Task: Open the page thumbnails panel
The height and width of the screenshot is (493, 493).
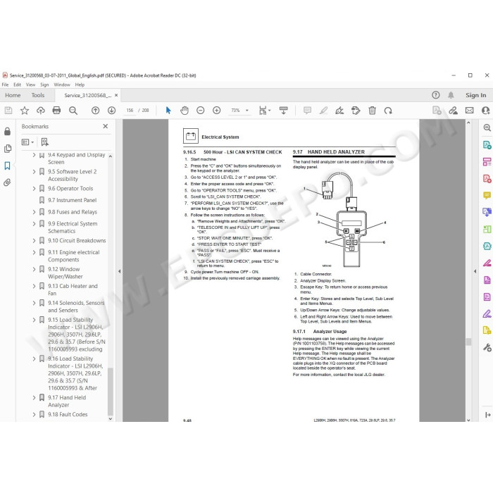Action: tap(7, 149)
